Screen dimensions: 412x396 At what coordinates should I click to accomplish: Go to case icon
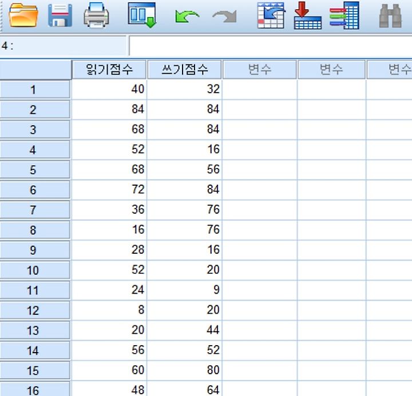coord(271,15)
